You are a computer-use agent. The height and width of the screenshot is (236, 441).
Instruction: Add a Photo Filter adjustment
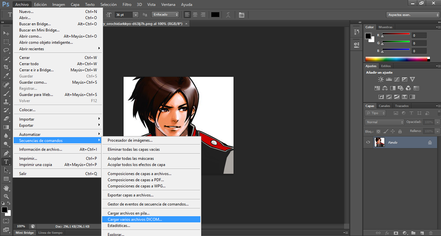[401, 88]
